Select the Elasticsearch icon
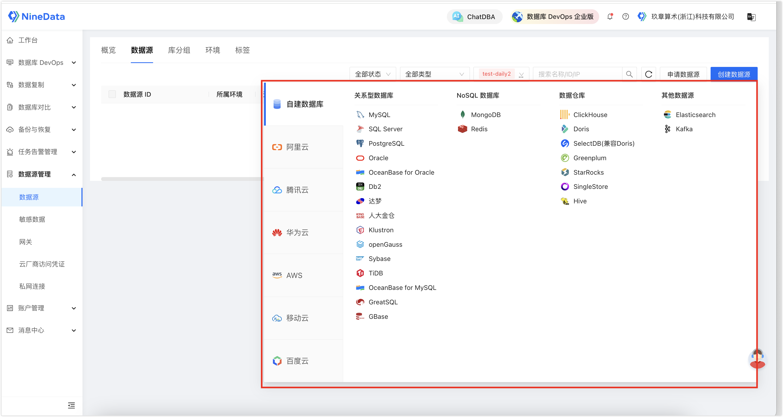Screen dimensions: 783x417 (667, 114)
